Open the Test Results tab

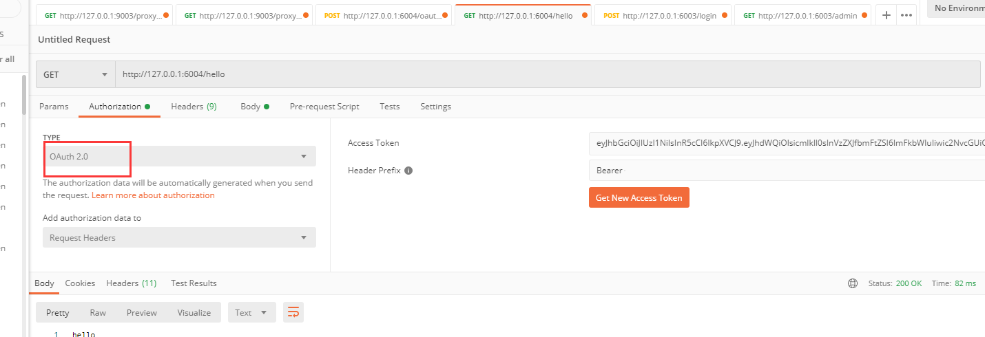pyautogui.click(x=194, y=283)
